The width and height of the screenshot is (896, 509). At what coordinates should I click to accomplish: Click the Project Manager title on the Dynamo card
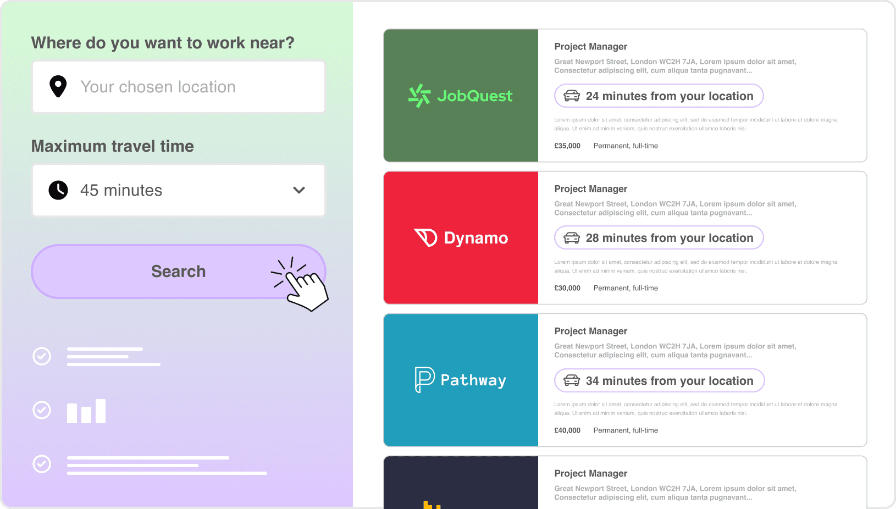click(x=590, y=189)
